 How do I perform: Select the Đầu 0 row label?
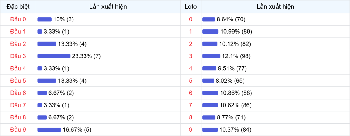18,19
